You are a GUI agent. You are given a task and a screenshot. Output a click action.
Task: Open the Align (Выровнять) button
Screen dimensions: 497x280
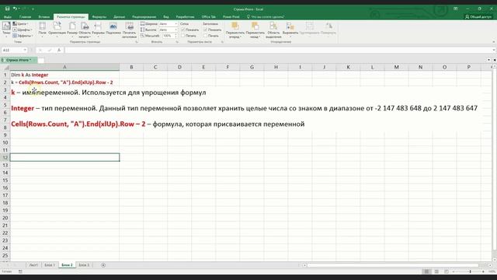(290, 30)
